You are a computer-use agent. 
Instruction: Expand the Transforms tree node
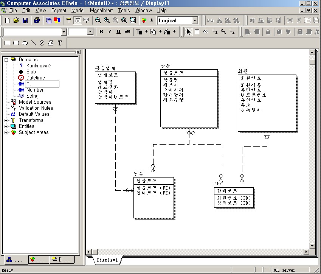6,120
